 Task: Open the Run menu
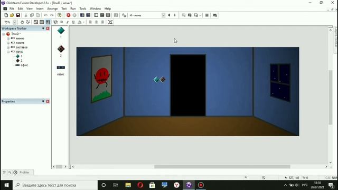point(73,8)
